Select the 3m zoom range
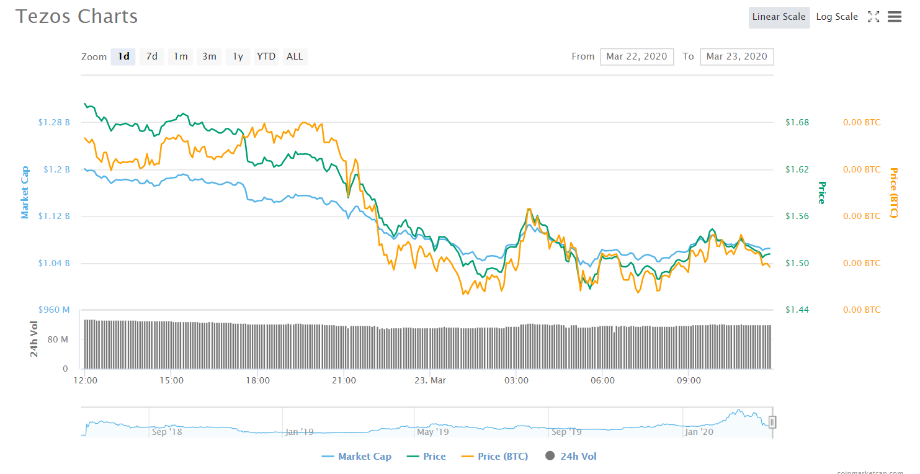 point(209,56)
